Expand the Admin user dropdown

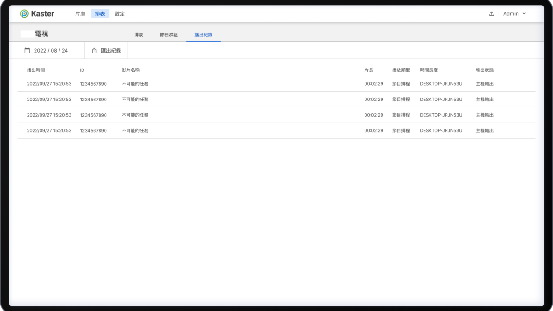(514, 14)
